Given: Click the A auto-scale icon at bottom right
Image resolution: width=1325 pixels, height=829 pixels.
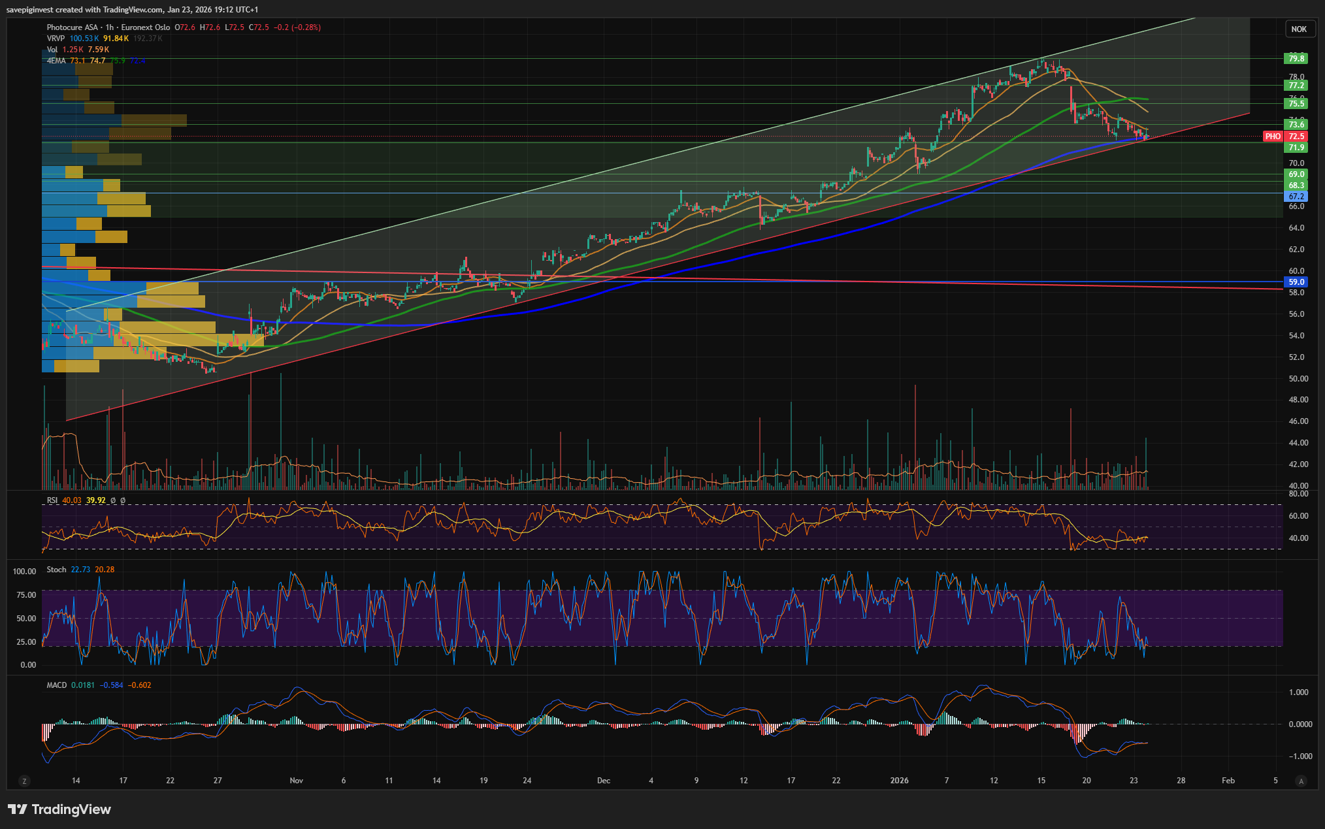Looking at the screenshot, I should [x=1301, y=781].
